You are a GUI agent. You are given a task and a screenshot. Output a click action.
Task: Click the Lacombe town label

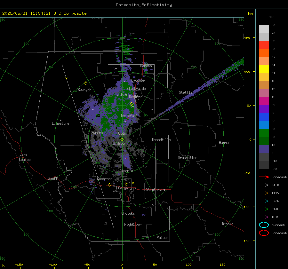(x=138, y=80)
